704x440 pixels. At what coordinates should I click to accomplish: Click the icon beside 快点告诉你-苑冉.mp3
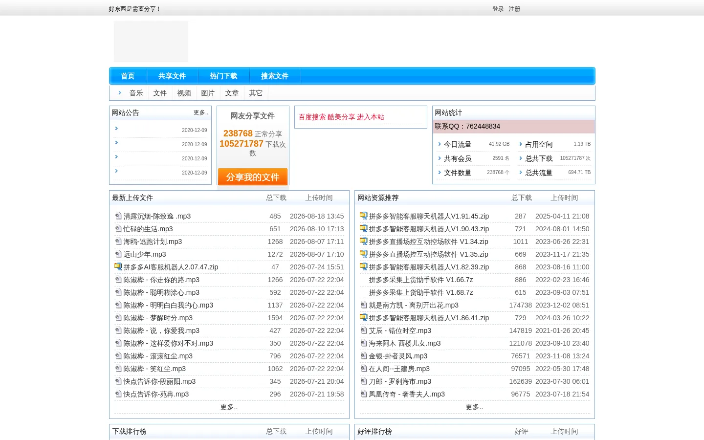(118, 394)
